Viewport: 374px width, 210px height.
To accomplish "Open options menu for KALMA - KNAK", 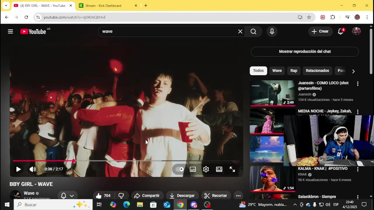I will [358, 169].
